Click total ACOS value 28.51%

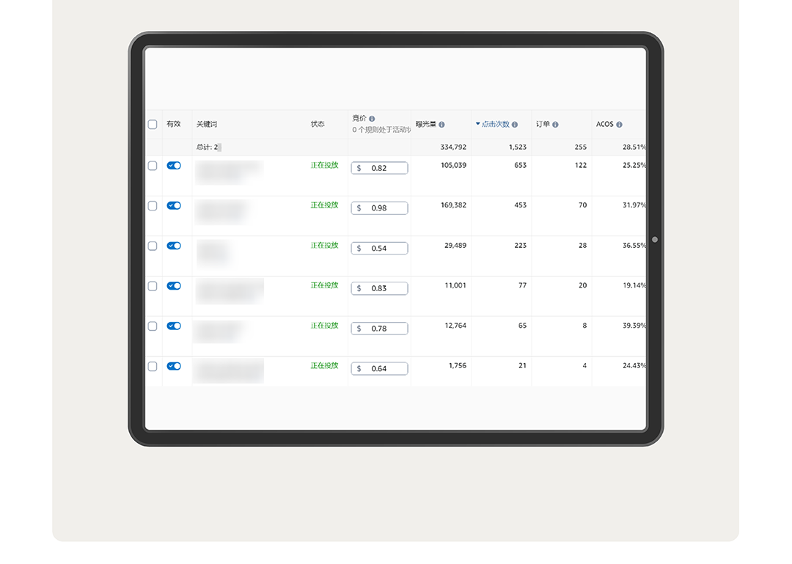634,147
